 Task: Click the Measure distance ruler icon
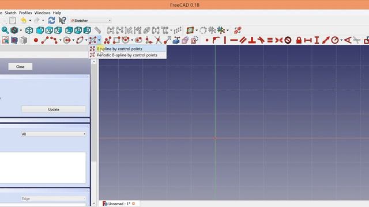(x=97, y=30)
